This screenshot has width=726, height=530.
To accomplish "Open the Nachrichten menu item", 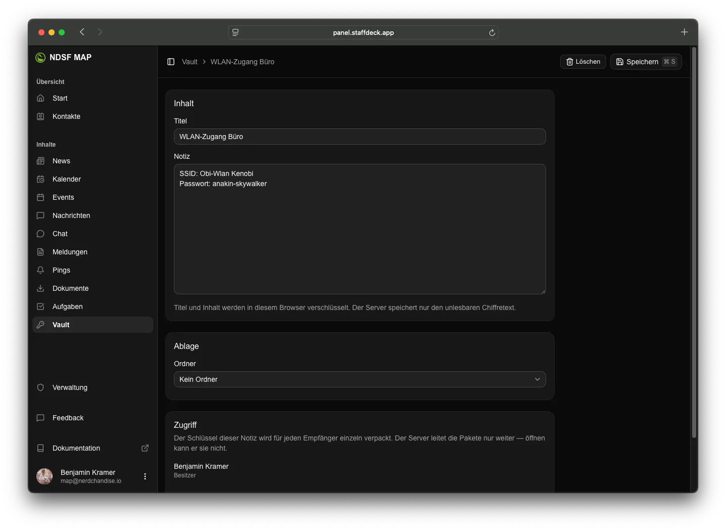I will point(93,215).
